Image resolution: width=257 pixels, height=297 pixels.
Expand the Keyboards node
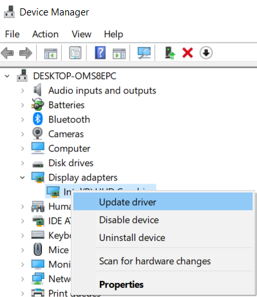23,236
